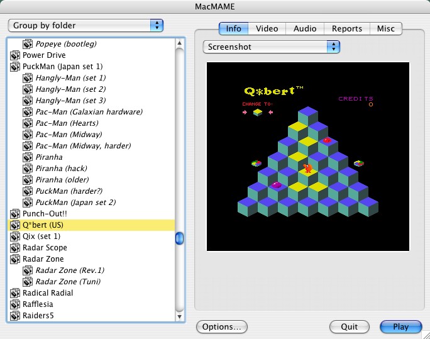Viewport: 430px width, 339px height.
Task: Open the Audio tab
Action: tap(305, 28)
